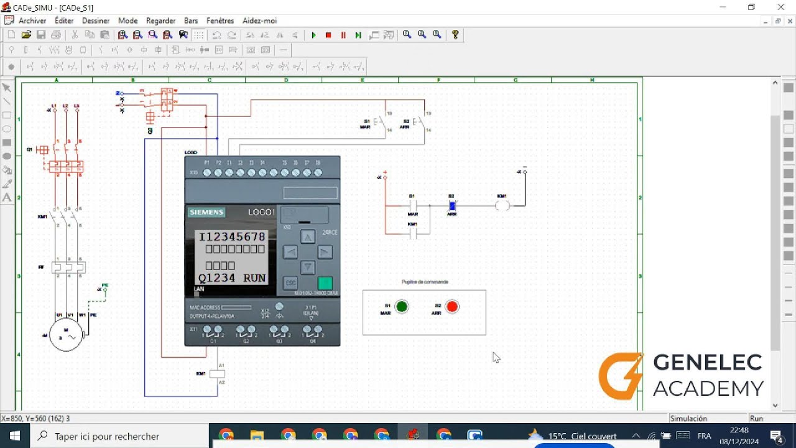Undo the last action
The height and width of the screenshot is (448, 796).
tap(216, 35)
